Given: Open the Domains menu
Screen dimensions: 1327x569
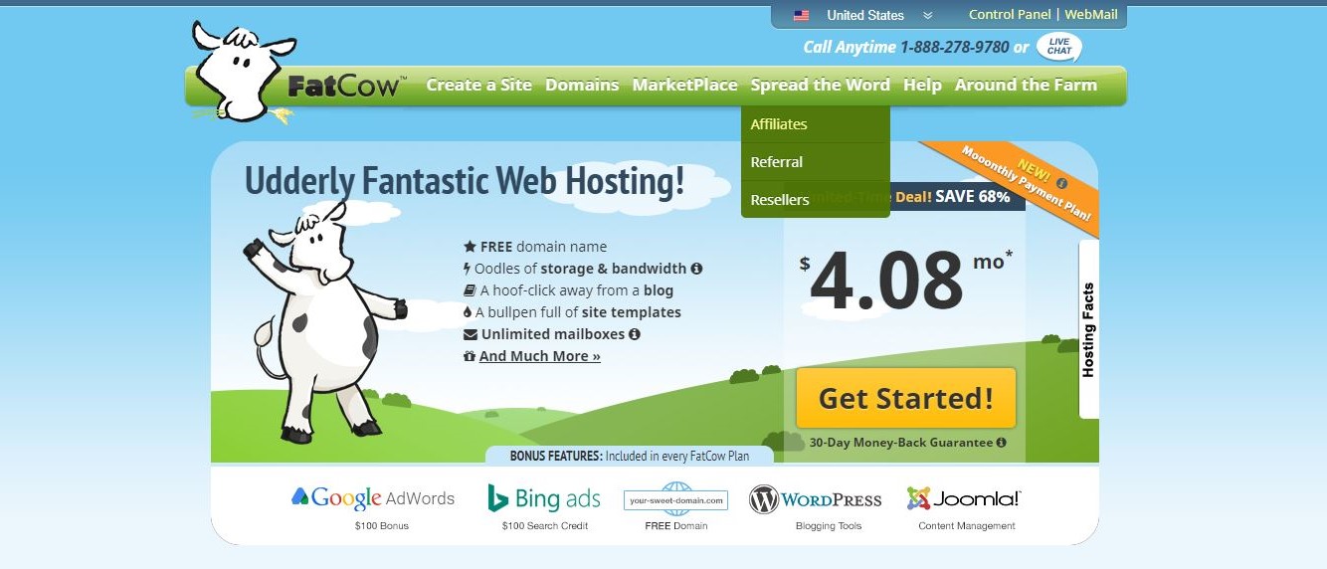Looking at the screenshot, I should [x=582, y=85].
